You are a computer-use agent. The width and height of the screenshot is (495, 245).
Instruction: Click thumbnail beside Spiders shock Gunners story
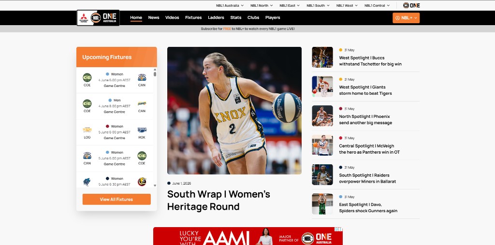pos(322,204)
